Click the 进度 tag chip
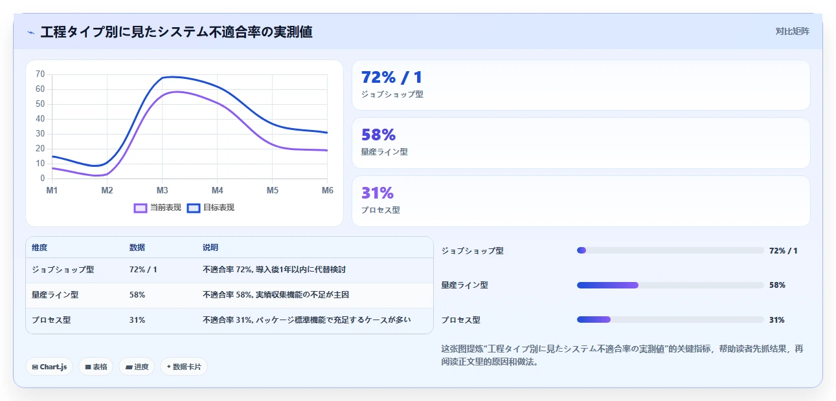Image resolution: width=836 pixels, height=401 pixels. [137, 367]
